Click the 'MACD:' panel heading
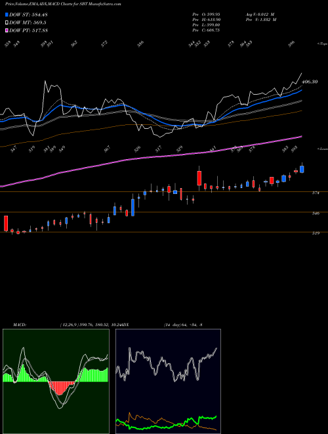Image resolution: width=328 pixels, height=434 pixels. point(19,325)
